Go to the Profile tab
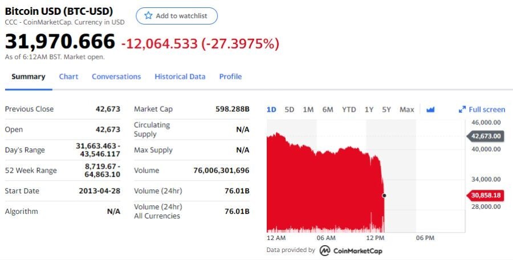Screen dimensions: 513x260 point(230,76)
